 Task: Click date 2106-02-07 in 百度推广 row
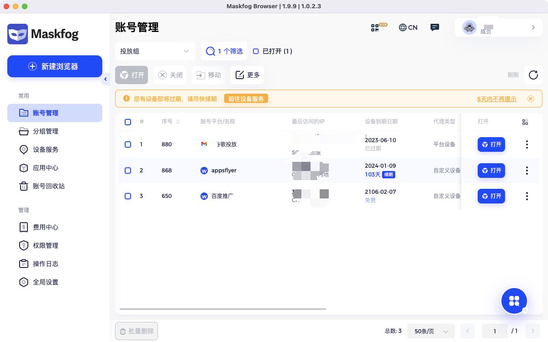click(380, 192)
